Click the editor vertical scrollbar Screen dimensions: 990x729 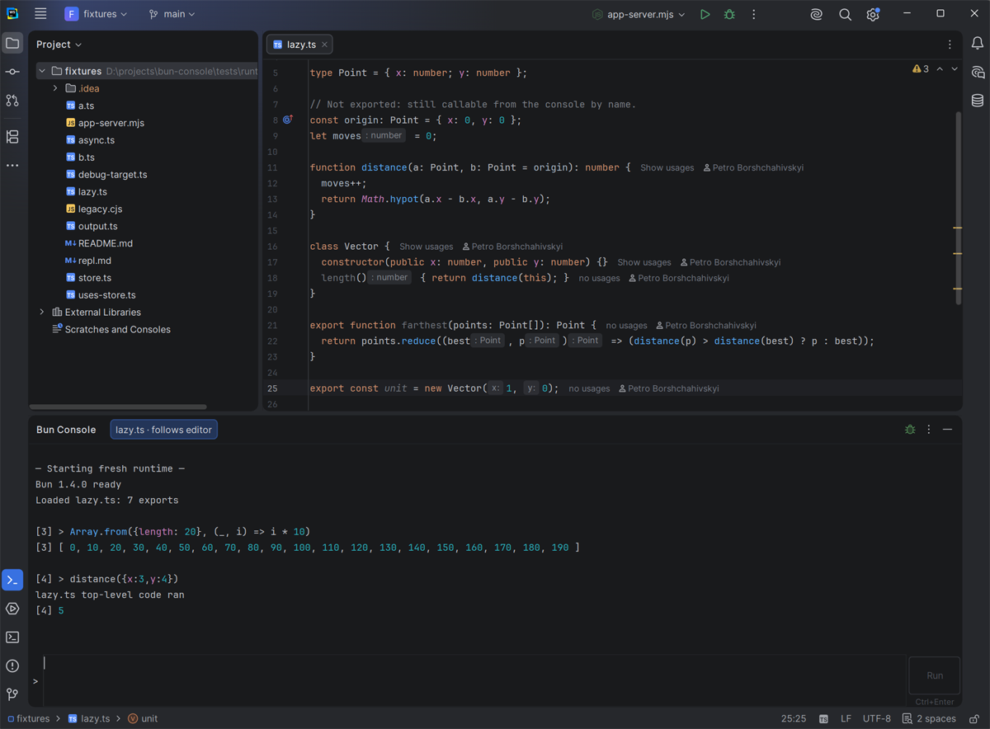tap(958, 208)
